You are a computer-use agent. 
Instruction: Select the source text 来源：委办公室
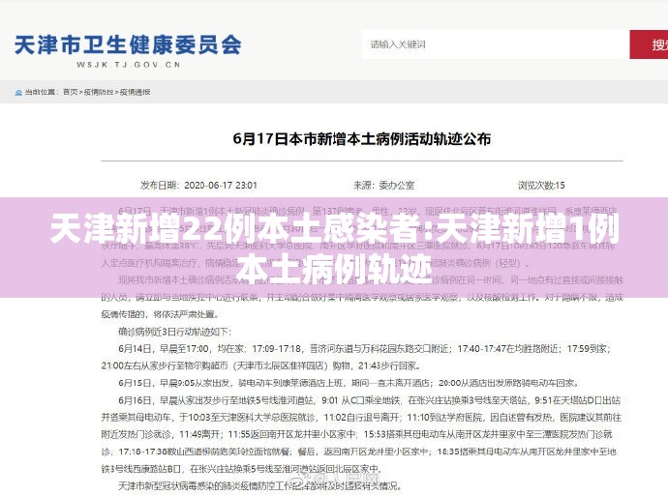[x=383, y=185]
